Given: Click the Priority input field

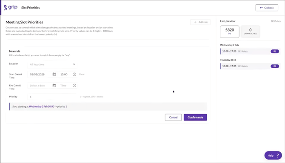Looking at the screenshot, I should [52, 97].
